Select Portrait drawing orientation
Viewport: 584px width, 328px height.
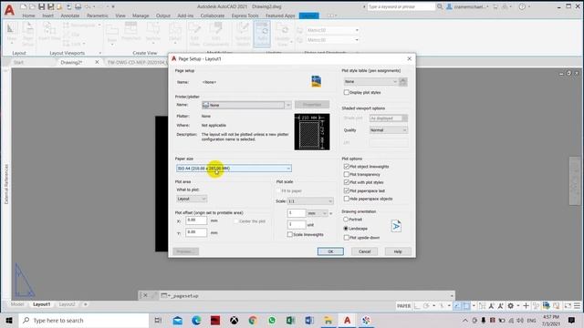(346, 220)
